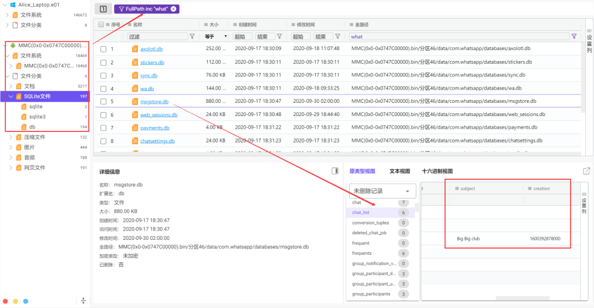Screen dimensions: 594x308
Task: Open the column settings strip beside the file table
Action: point(589,41)
